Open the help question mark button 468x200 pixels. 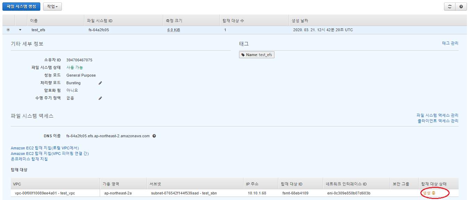[461, 7]
